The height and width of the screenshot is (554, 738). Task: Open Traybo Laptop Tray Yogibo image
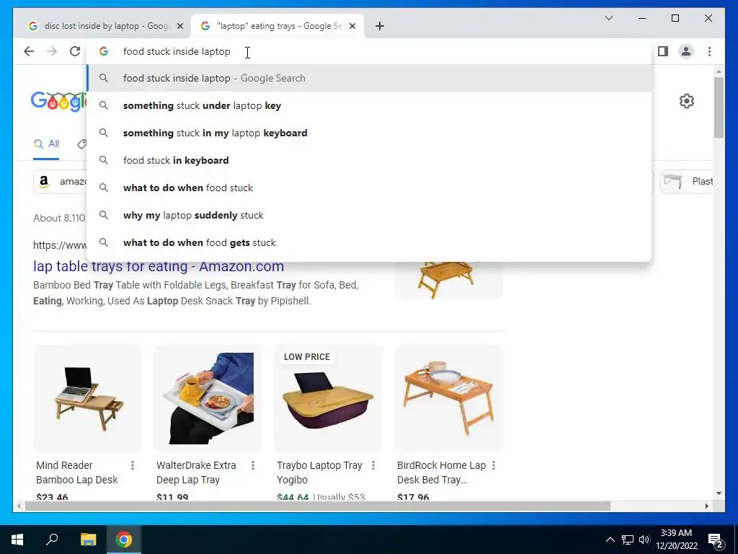328,398
